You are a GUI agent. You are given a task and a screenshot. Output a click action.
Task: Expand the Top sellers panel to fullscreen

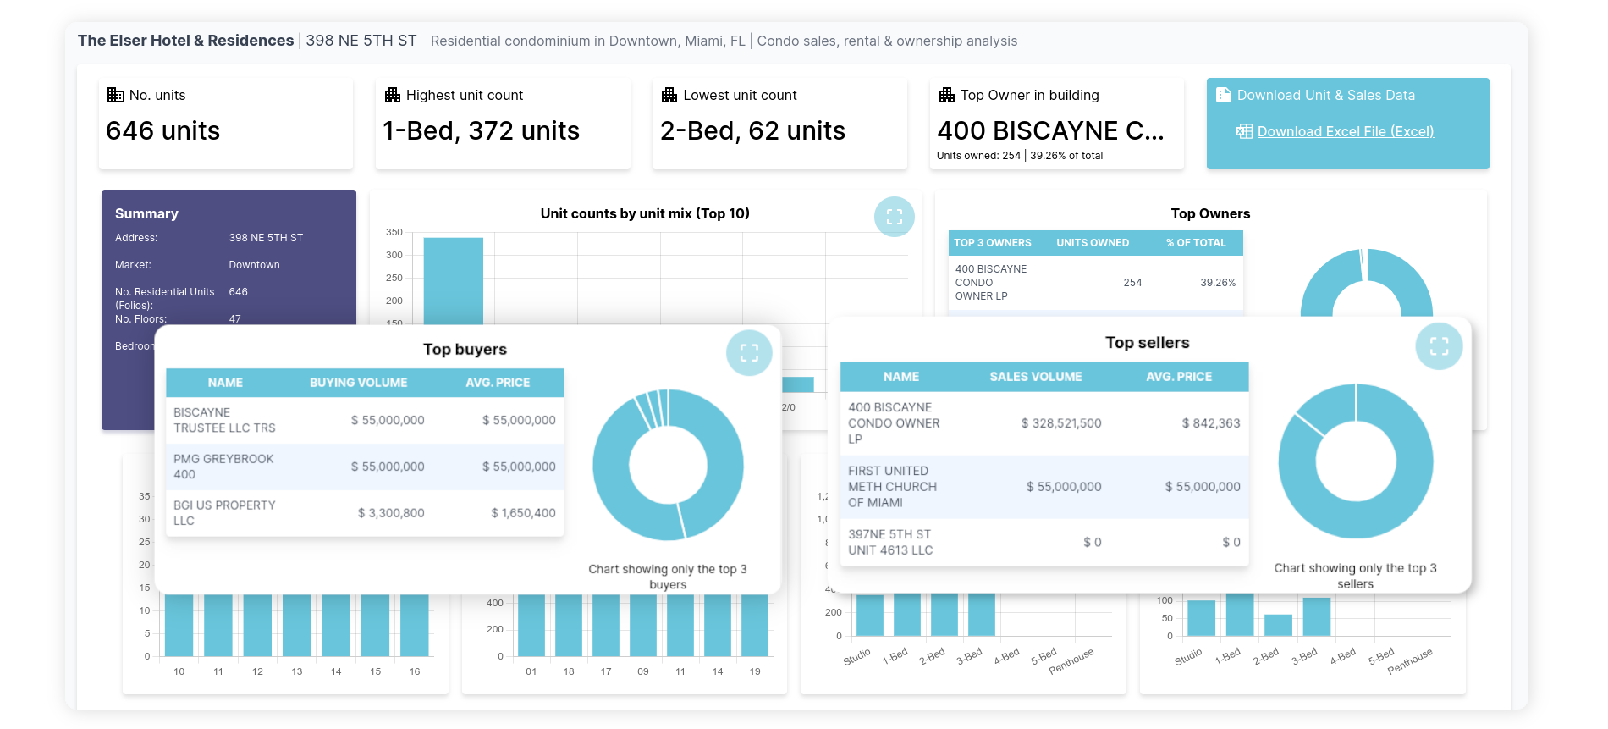tap(1439, 345)
